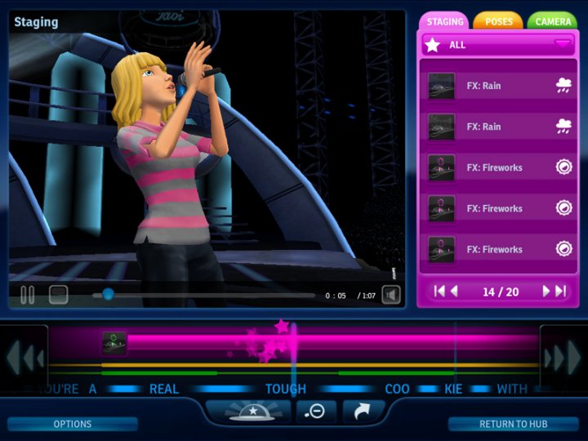Click the zoom out magnifier button
Viewport: 588px width, 441px height.
click(315, 411)
